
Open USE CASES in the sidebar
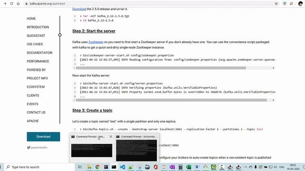[x=35, y=44]
